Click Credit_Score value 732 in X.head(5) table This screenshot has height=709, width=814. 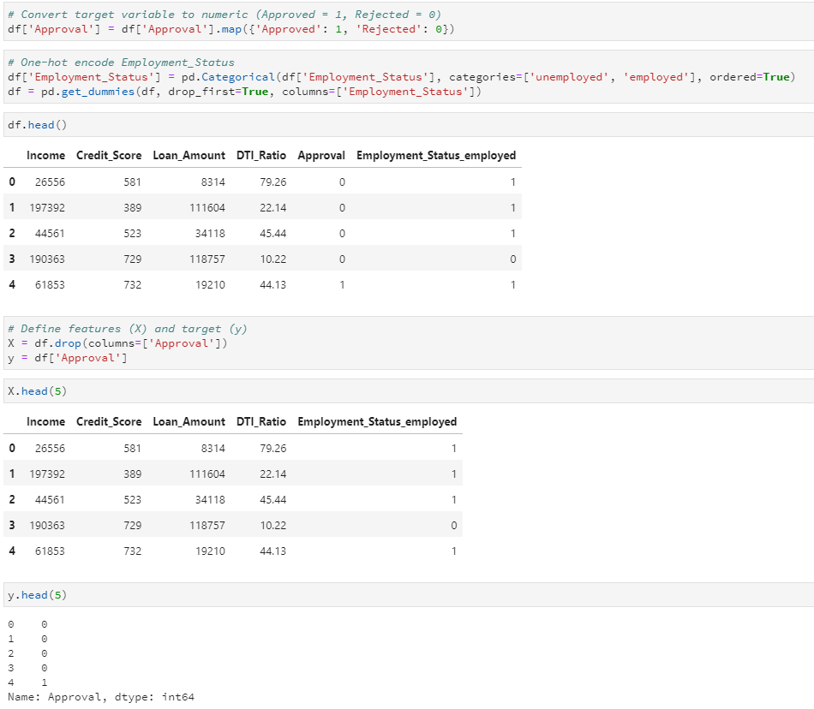click(x=131, y=551)
